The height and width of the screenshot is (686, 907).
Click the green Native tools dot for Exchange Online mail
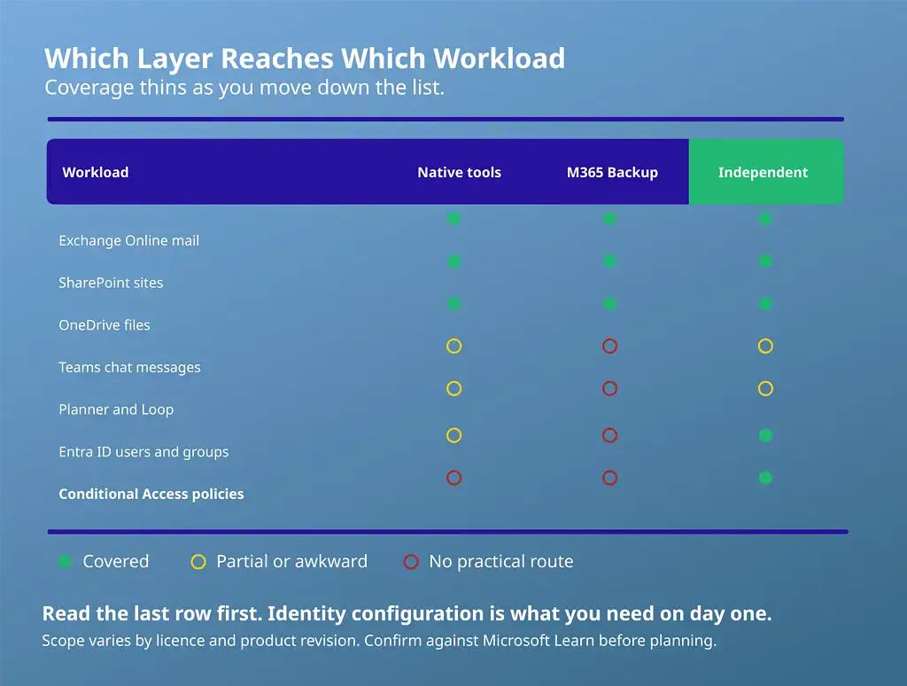pyautogui.click(x=454, y=219)
